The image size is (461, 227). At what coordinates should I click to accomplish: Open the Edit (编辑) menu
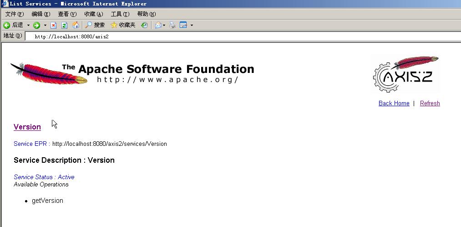pyautogui.click(x=41, y=14)
